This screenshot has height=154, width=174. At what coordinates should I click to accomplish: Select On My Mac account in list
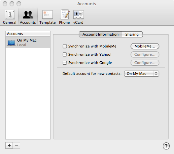(x=28, y=42)
